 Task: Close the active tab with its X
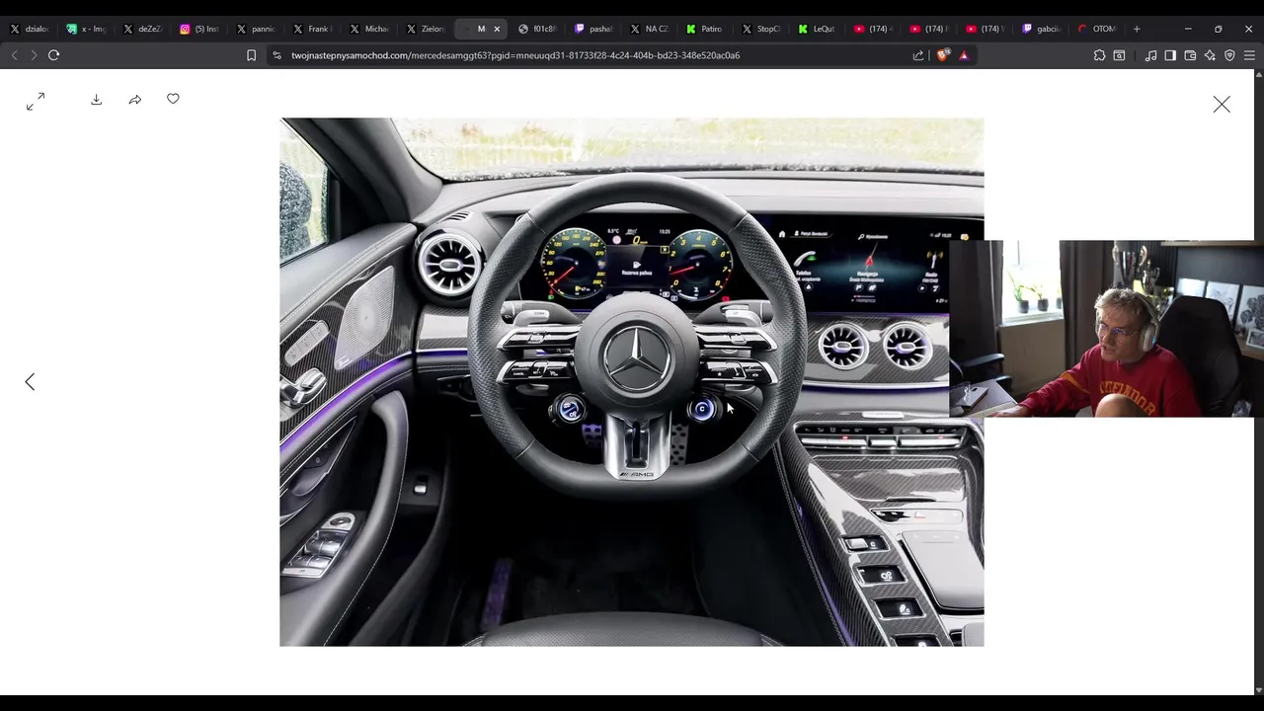[497, 29]
